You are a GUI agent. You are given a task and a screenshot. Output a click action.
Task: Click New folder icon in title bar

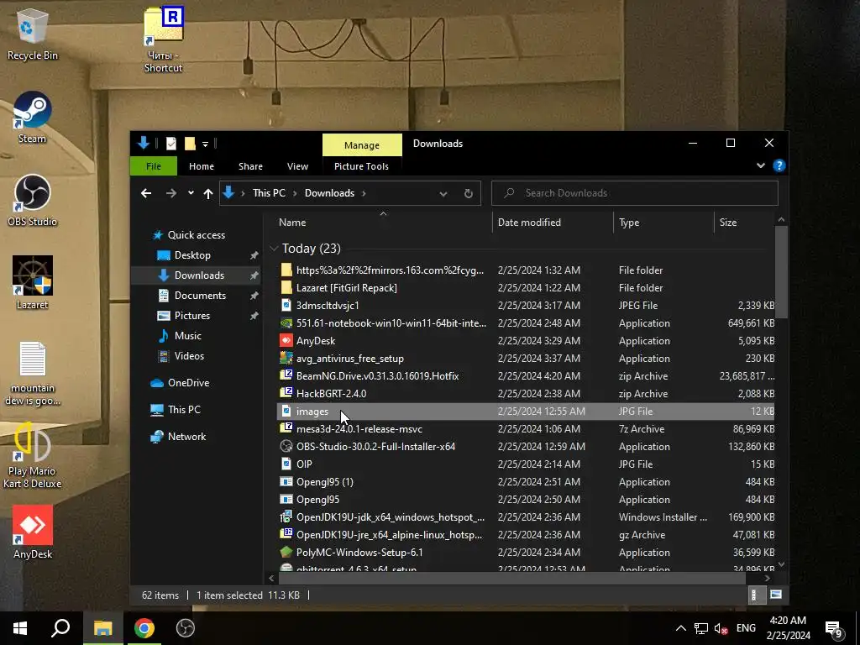coord(190,144)
